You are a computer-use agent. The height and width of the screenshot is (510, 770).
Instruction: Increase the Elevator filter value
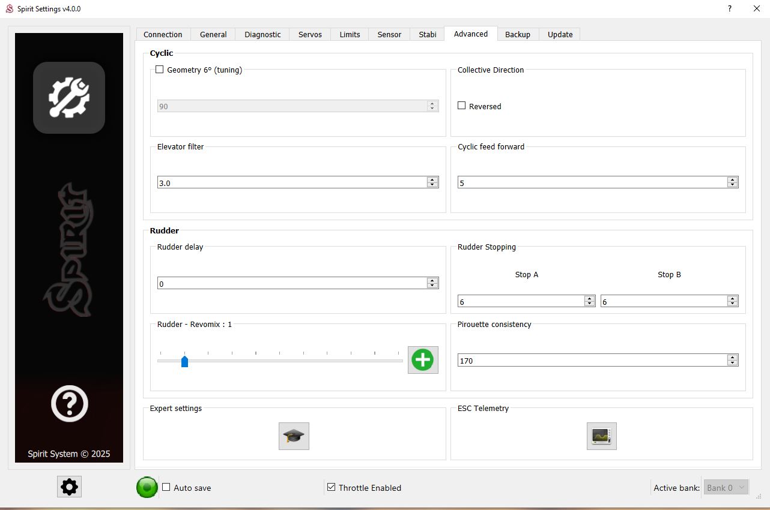pos(432,179)
